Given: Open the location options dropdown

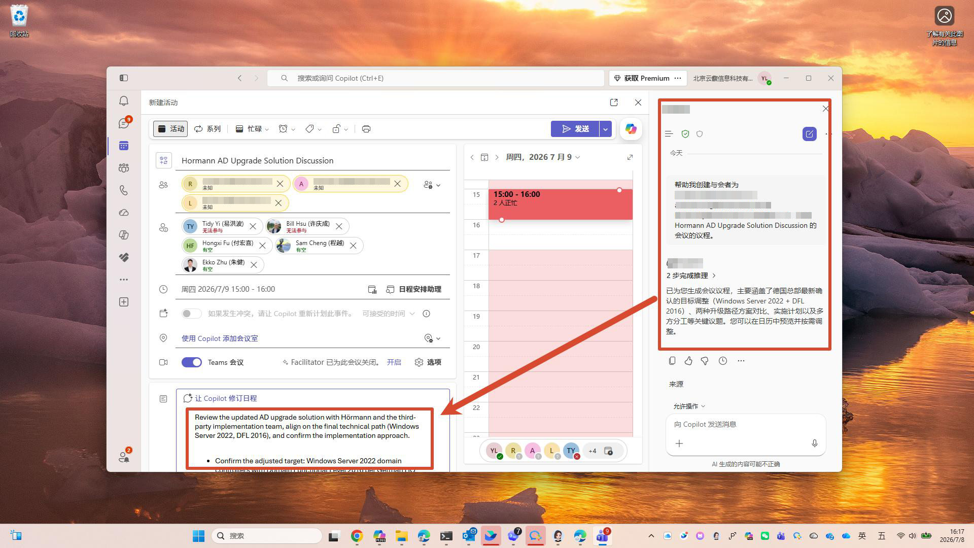Looking at the screenshot, I should (432, 338).
